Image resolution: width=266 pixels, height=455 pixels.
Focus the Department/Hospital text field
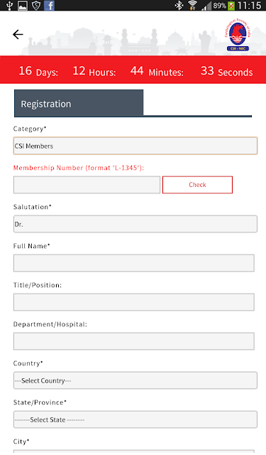point(134,341)
